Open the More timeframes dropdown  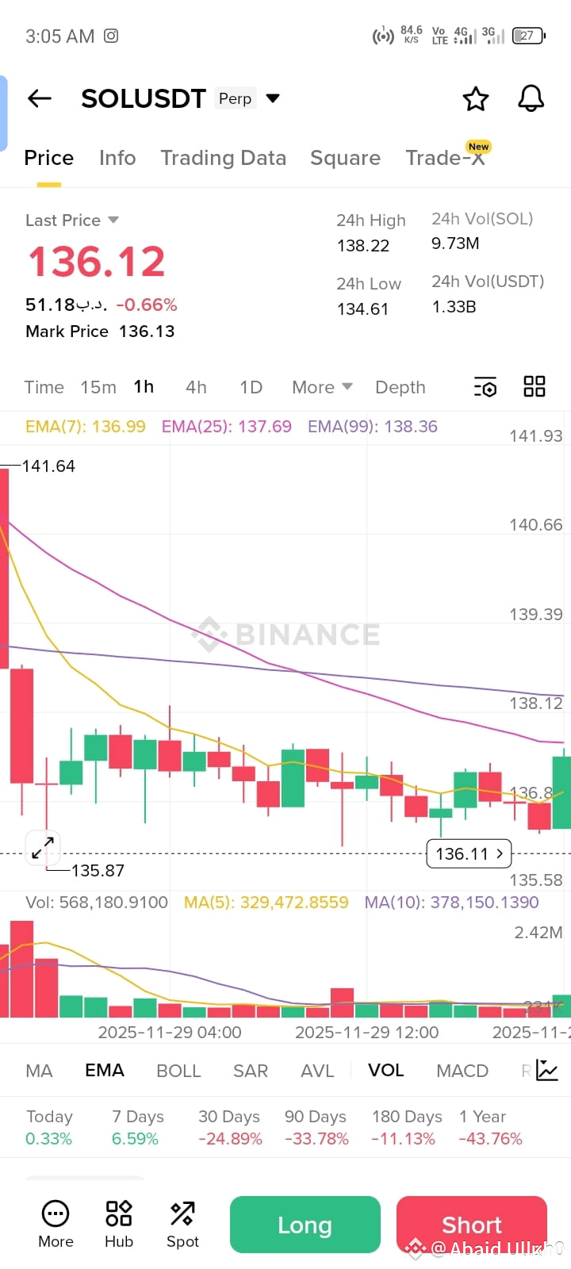[x=322, y=387]
